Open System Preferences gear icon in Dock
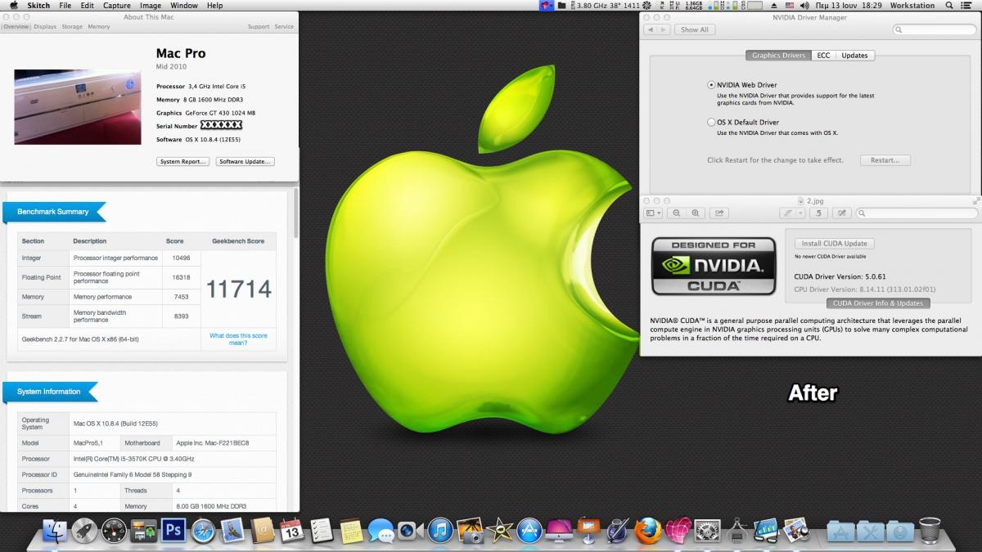The height and width of the screenshot is (552, 982). click(x=707, y=532)
